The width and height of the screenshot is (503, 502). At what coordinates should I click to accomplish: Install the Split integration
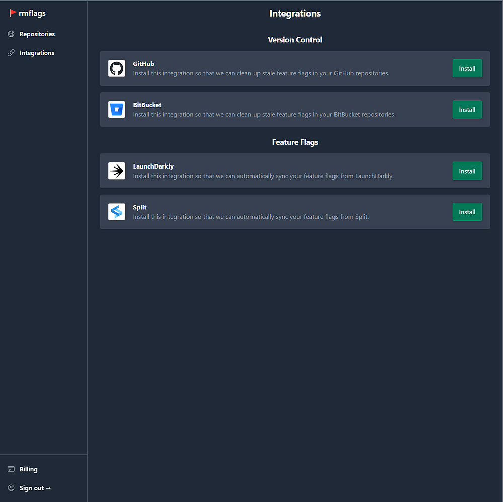(467, 212)
